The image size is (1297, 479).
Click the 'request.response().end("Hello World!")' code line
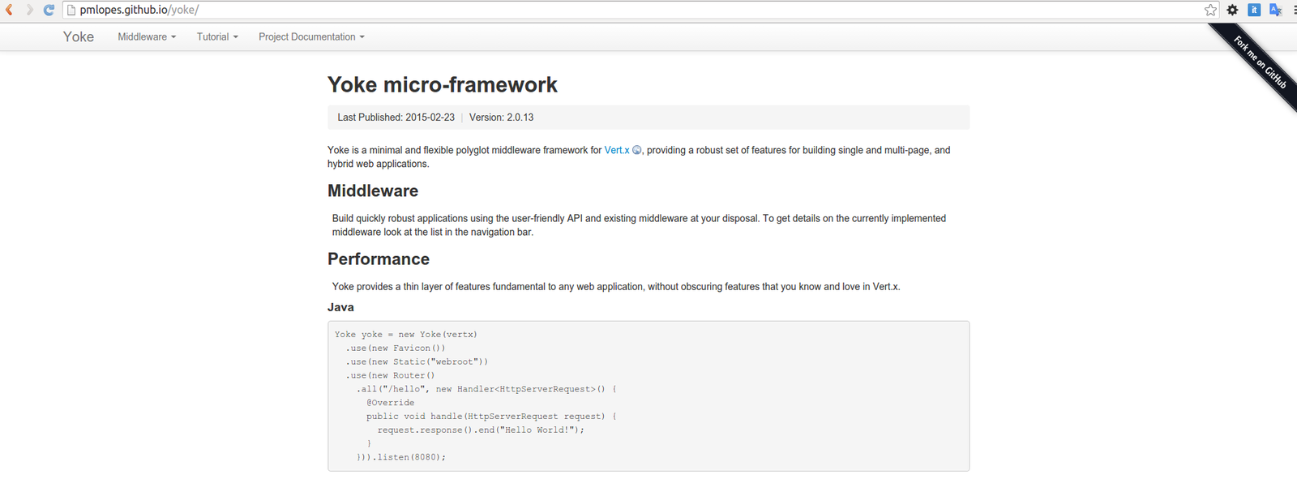[x=481, y=430]
